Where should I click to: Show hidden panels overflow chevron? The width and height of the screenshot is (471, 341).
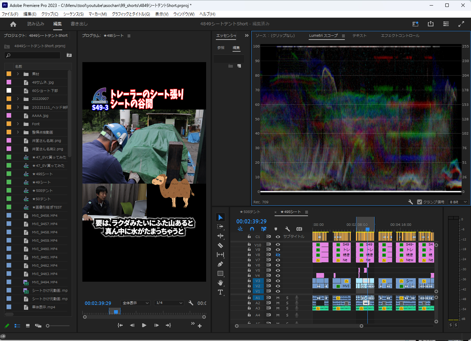pos(247,35)
